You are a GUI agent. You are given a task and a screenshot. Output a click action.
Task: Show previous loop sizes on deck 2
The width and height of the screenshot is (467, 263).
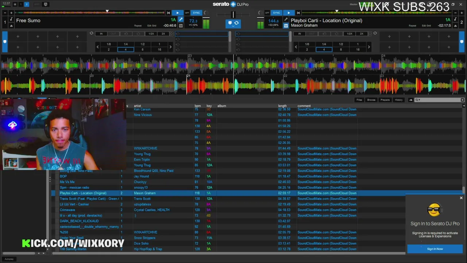[296, 47]
